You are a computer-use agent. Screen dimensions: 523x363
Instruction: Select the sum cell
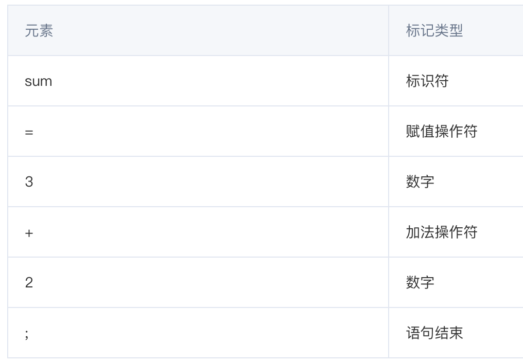pos(198,81)
